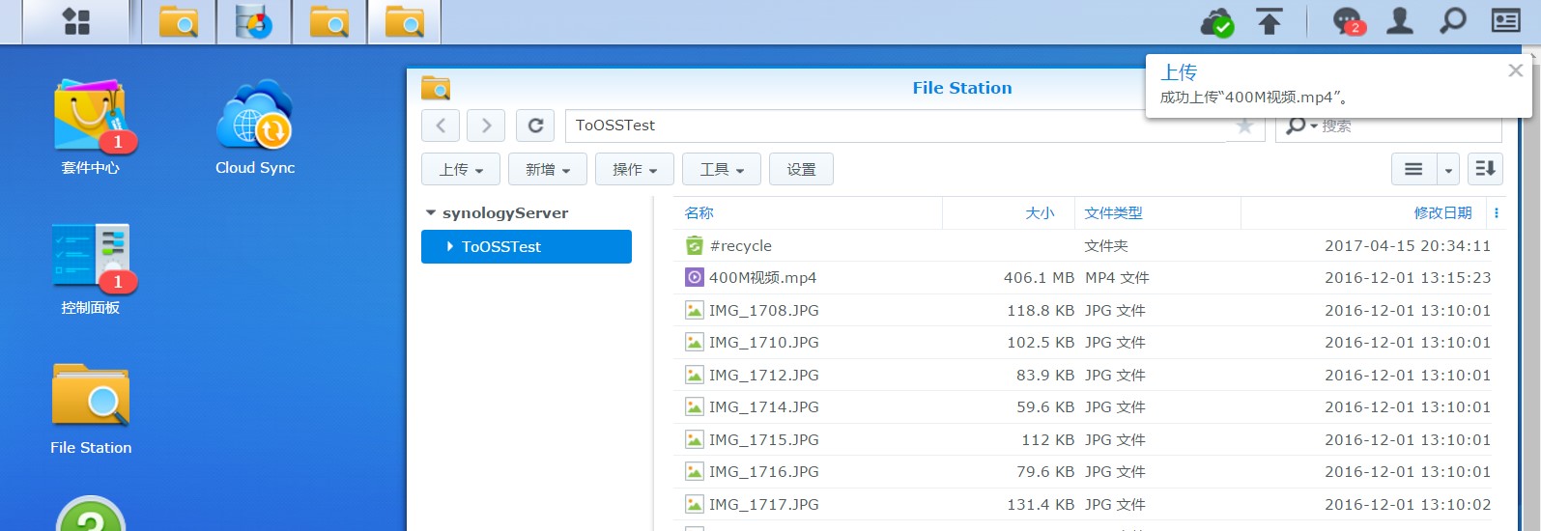Click the 2017-04-15 20:34:11 date cell

coord(1408,246)
